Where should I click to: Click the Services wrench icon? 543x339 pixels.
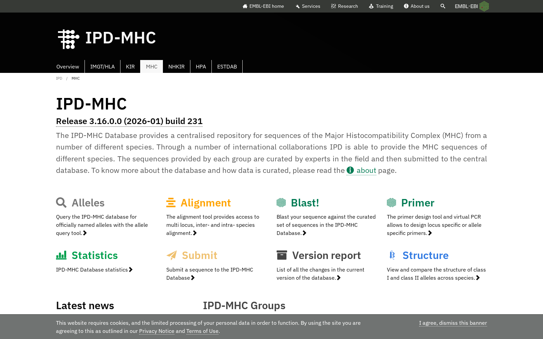point(298,6)
